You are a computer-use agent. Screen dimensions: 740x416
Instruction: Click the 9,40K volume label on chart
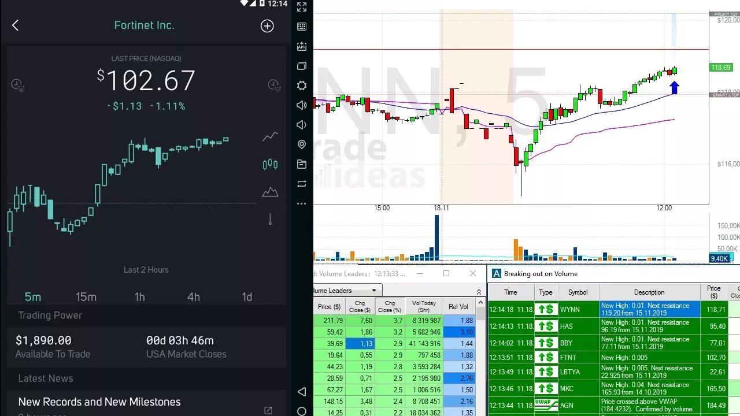point(720,258)
